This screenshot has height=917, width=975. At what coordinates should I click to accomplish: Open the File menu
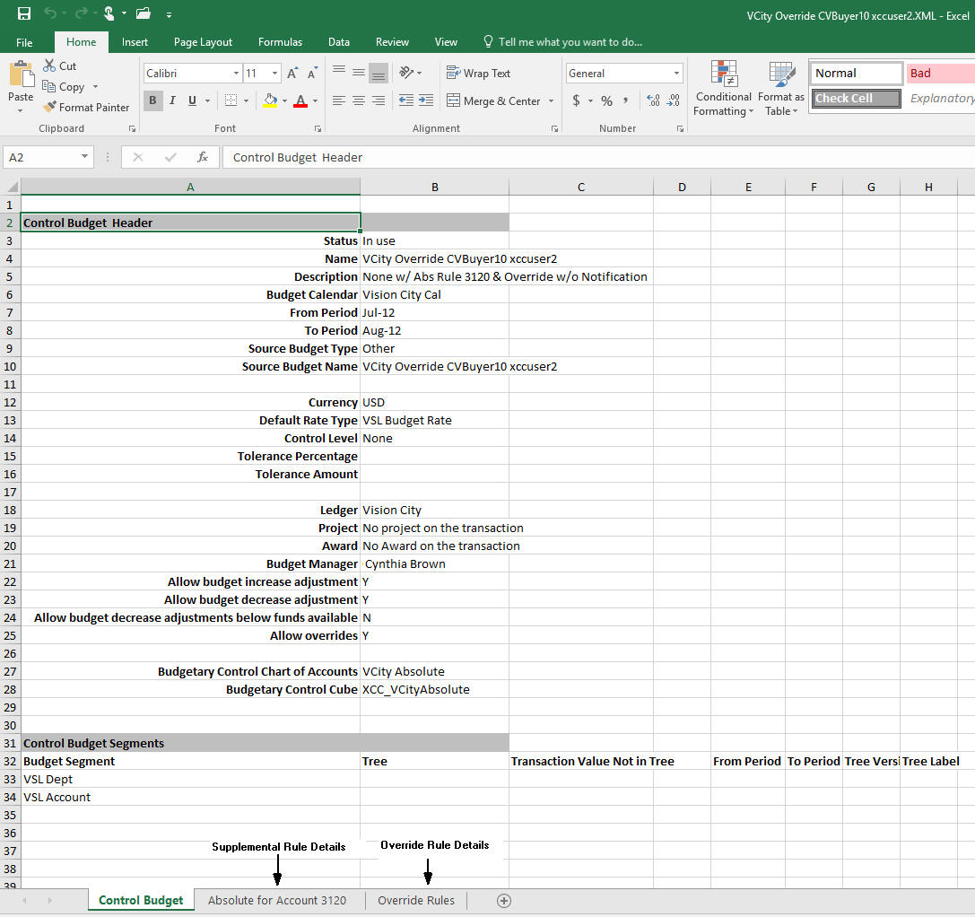24,42
